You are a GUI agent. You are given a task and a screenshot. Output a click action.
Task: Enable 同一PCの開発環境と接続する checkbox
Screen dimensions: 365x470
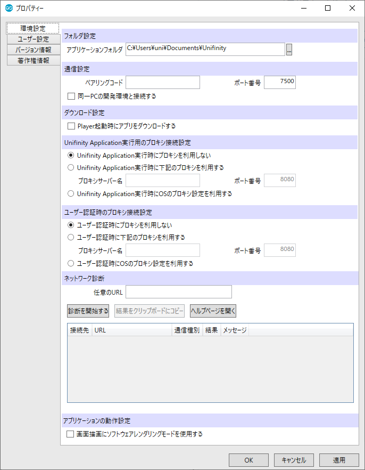pyautogui.click(x=71, y=96)
